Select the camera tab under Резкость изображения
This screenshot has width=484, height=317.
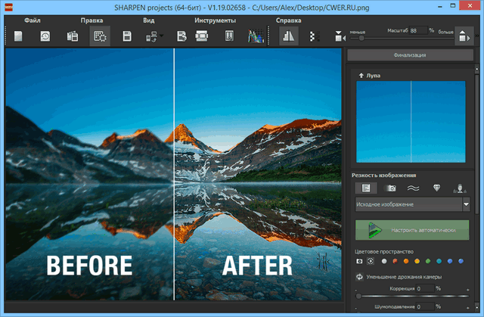tap(391, 188)
